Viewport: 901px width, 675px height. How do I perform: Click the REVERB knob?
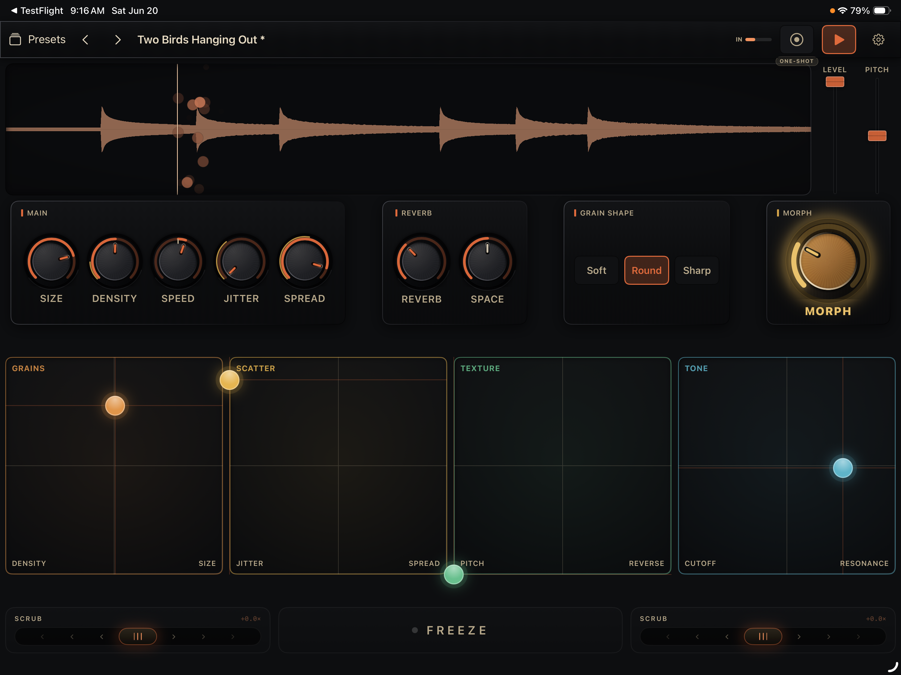point(421,261)
